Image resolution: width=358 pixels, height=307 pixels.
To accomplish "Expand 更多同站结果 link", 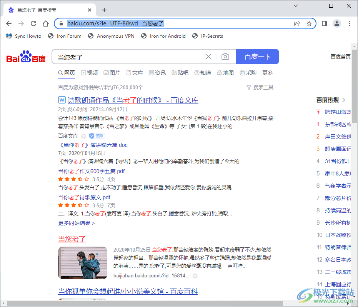I will pyautogui.click(x=76, y=223).
